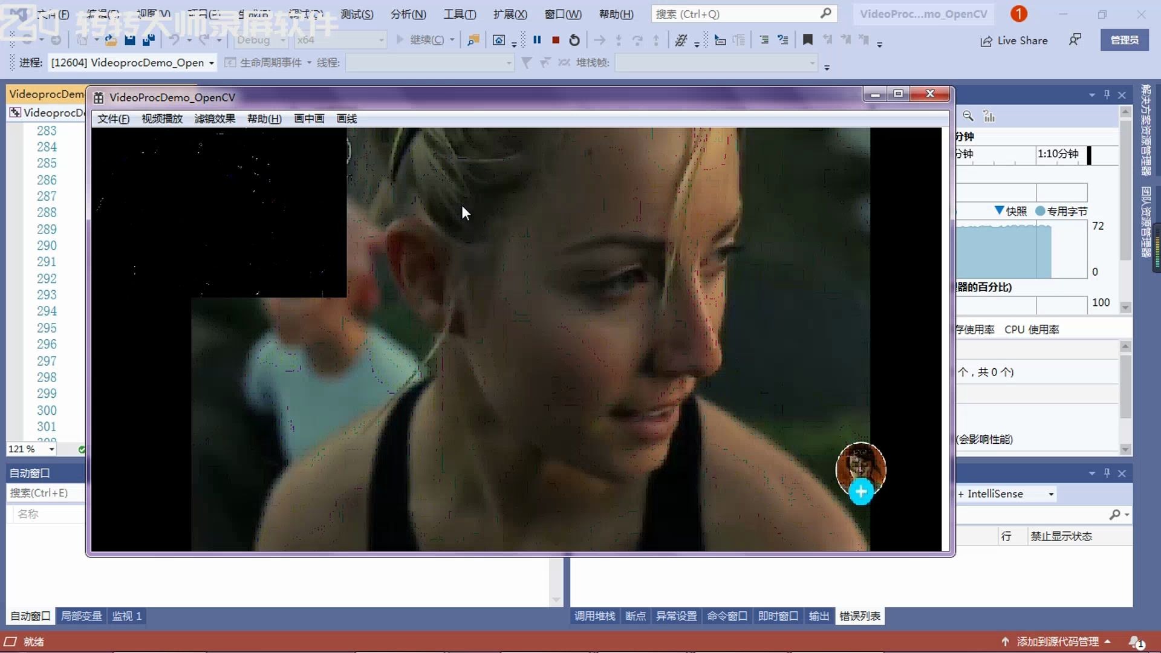Switch to the 局部变量 tab
The image size is (1161, 653).
[x=81, y=616]
